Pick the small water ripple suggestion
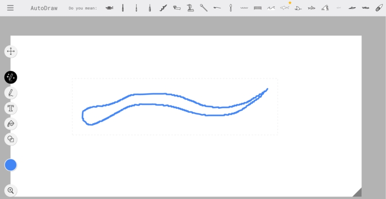This screenshot has height=199, width=386. pos(244,8)
